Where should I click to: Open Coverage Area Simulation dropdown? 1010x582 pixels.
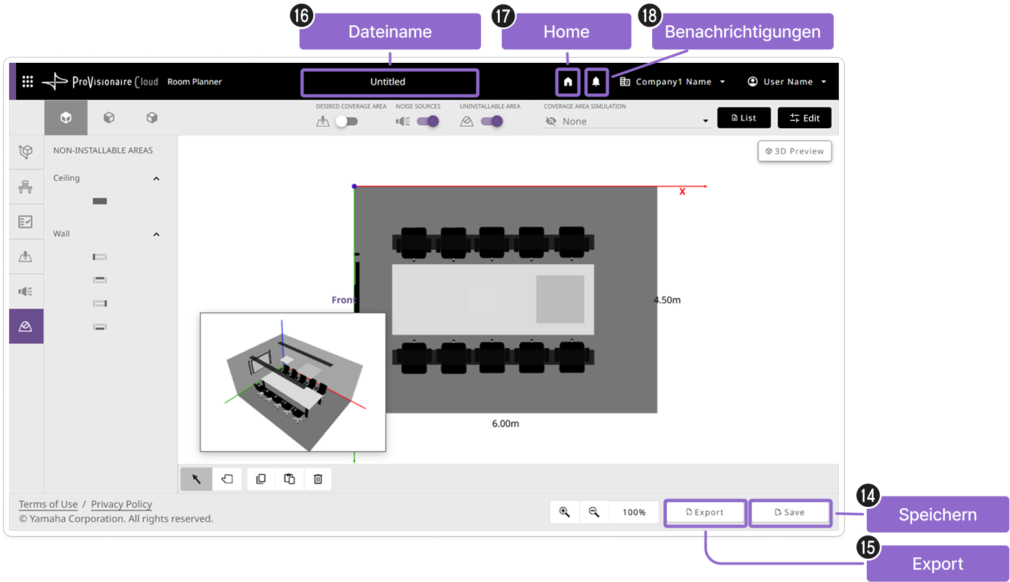(628, 121)
